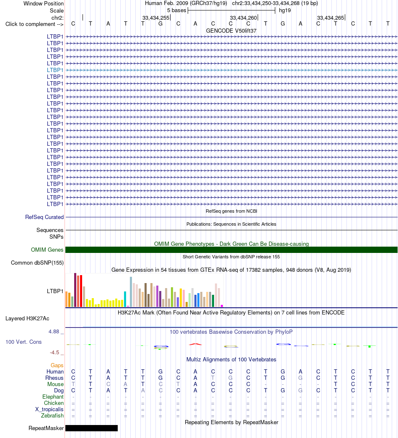Select the Chicken alignment row label
Image resolution: width=398 pixels, height=438 pixels.
pyautogui.click(x=54, y=403)
